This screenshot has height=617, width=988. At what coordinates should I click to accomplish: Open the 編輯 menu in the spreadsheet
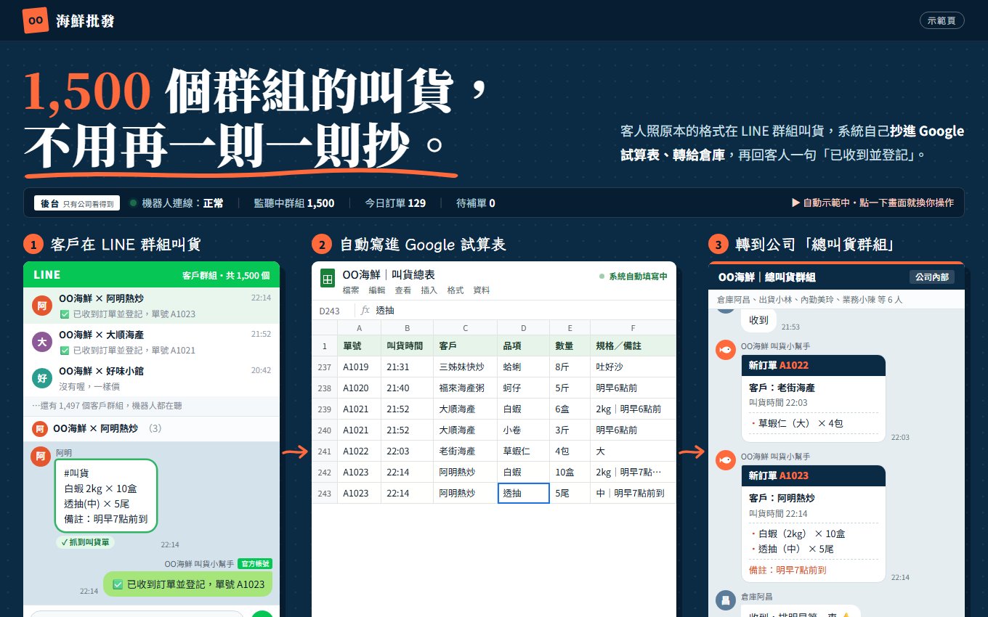(x=377, y=290)
